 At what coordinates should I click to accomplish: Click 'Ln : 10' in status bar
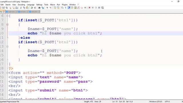coord(115,102)
